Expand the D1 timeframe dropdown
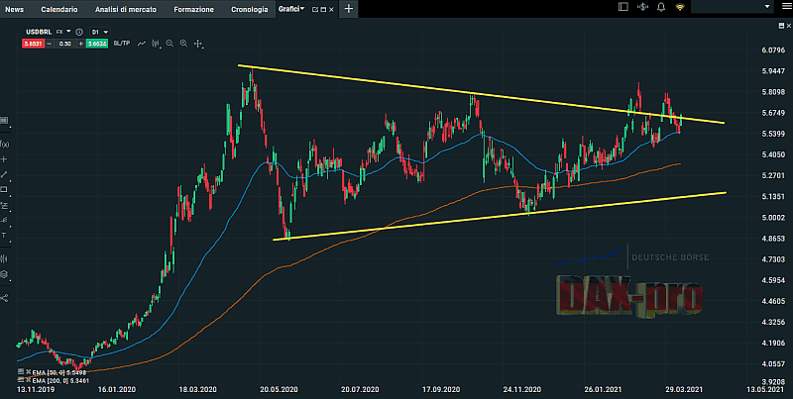This screenshot has width=793, height=399. [x=99, y=32]
